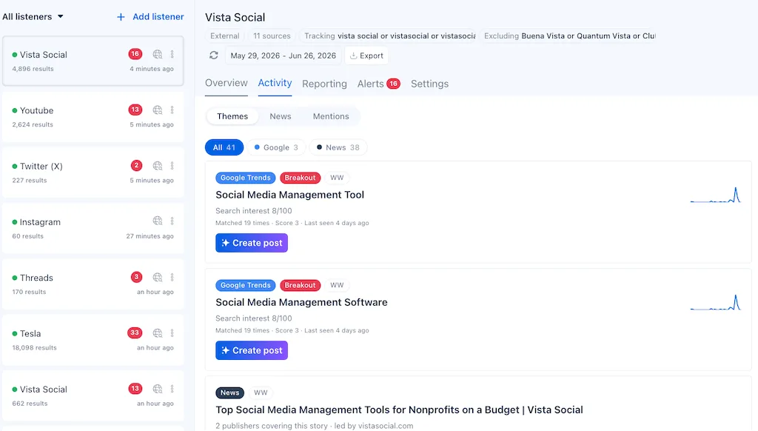The image size is (758, 431).
Task: Click globe icon on 662 results listener
Action: [158, 389]
